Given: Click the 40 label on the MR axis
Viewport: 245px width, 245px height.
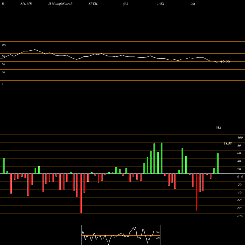Looking at the screenshot, I should (239, 161).
